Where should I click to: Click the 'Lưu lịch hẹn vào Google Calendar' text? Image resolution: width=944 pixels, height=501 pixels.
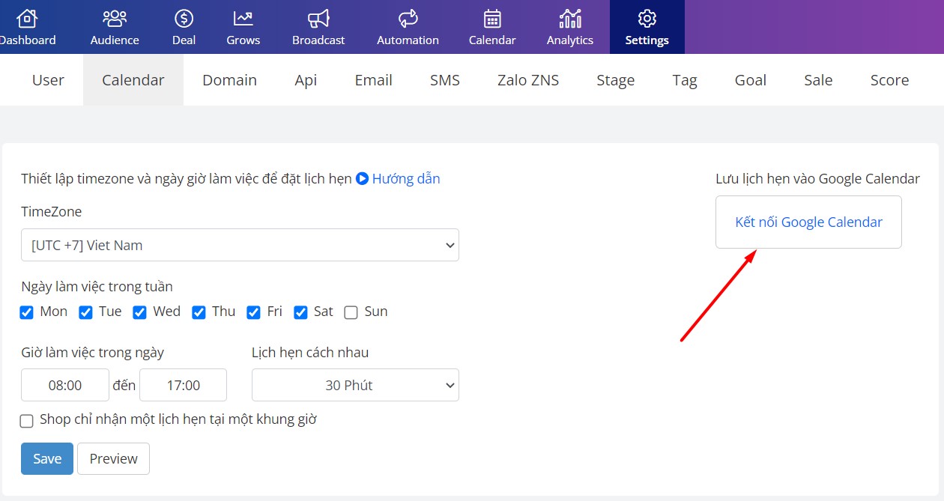click(817, 178)
